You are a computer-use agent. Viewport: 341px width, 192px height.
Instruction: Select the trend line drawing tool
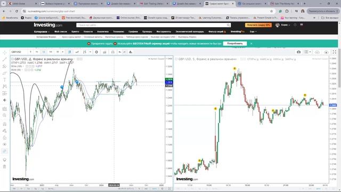click(x=5, y=59)
